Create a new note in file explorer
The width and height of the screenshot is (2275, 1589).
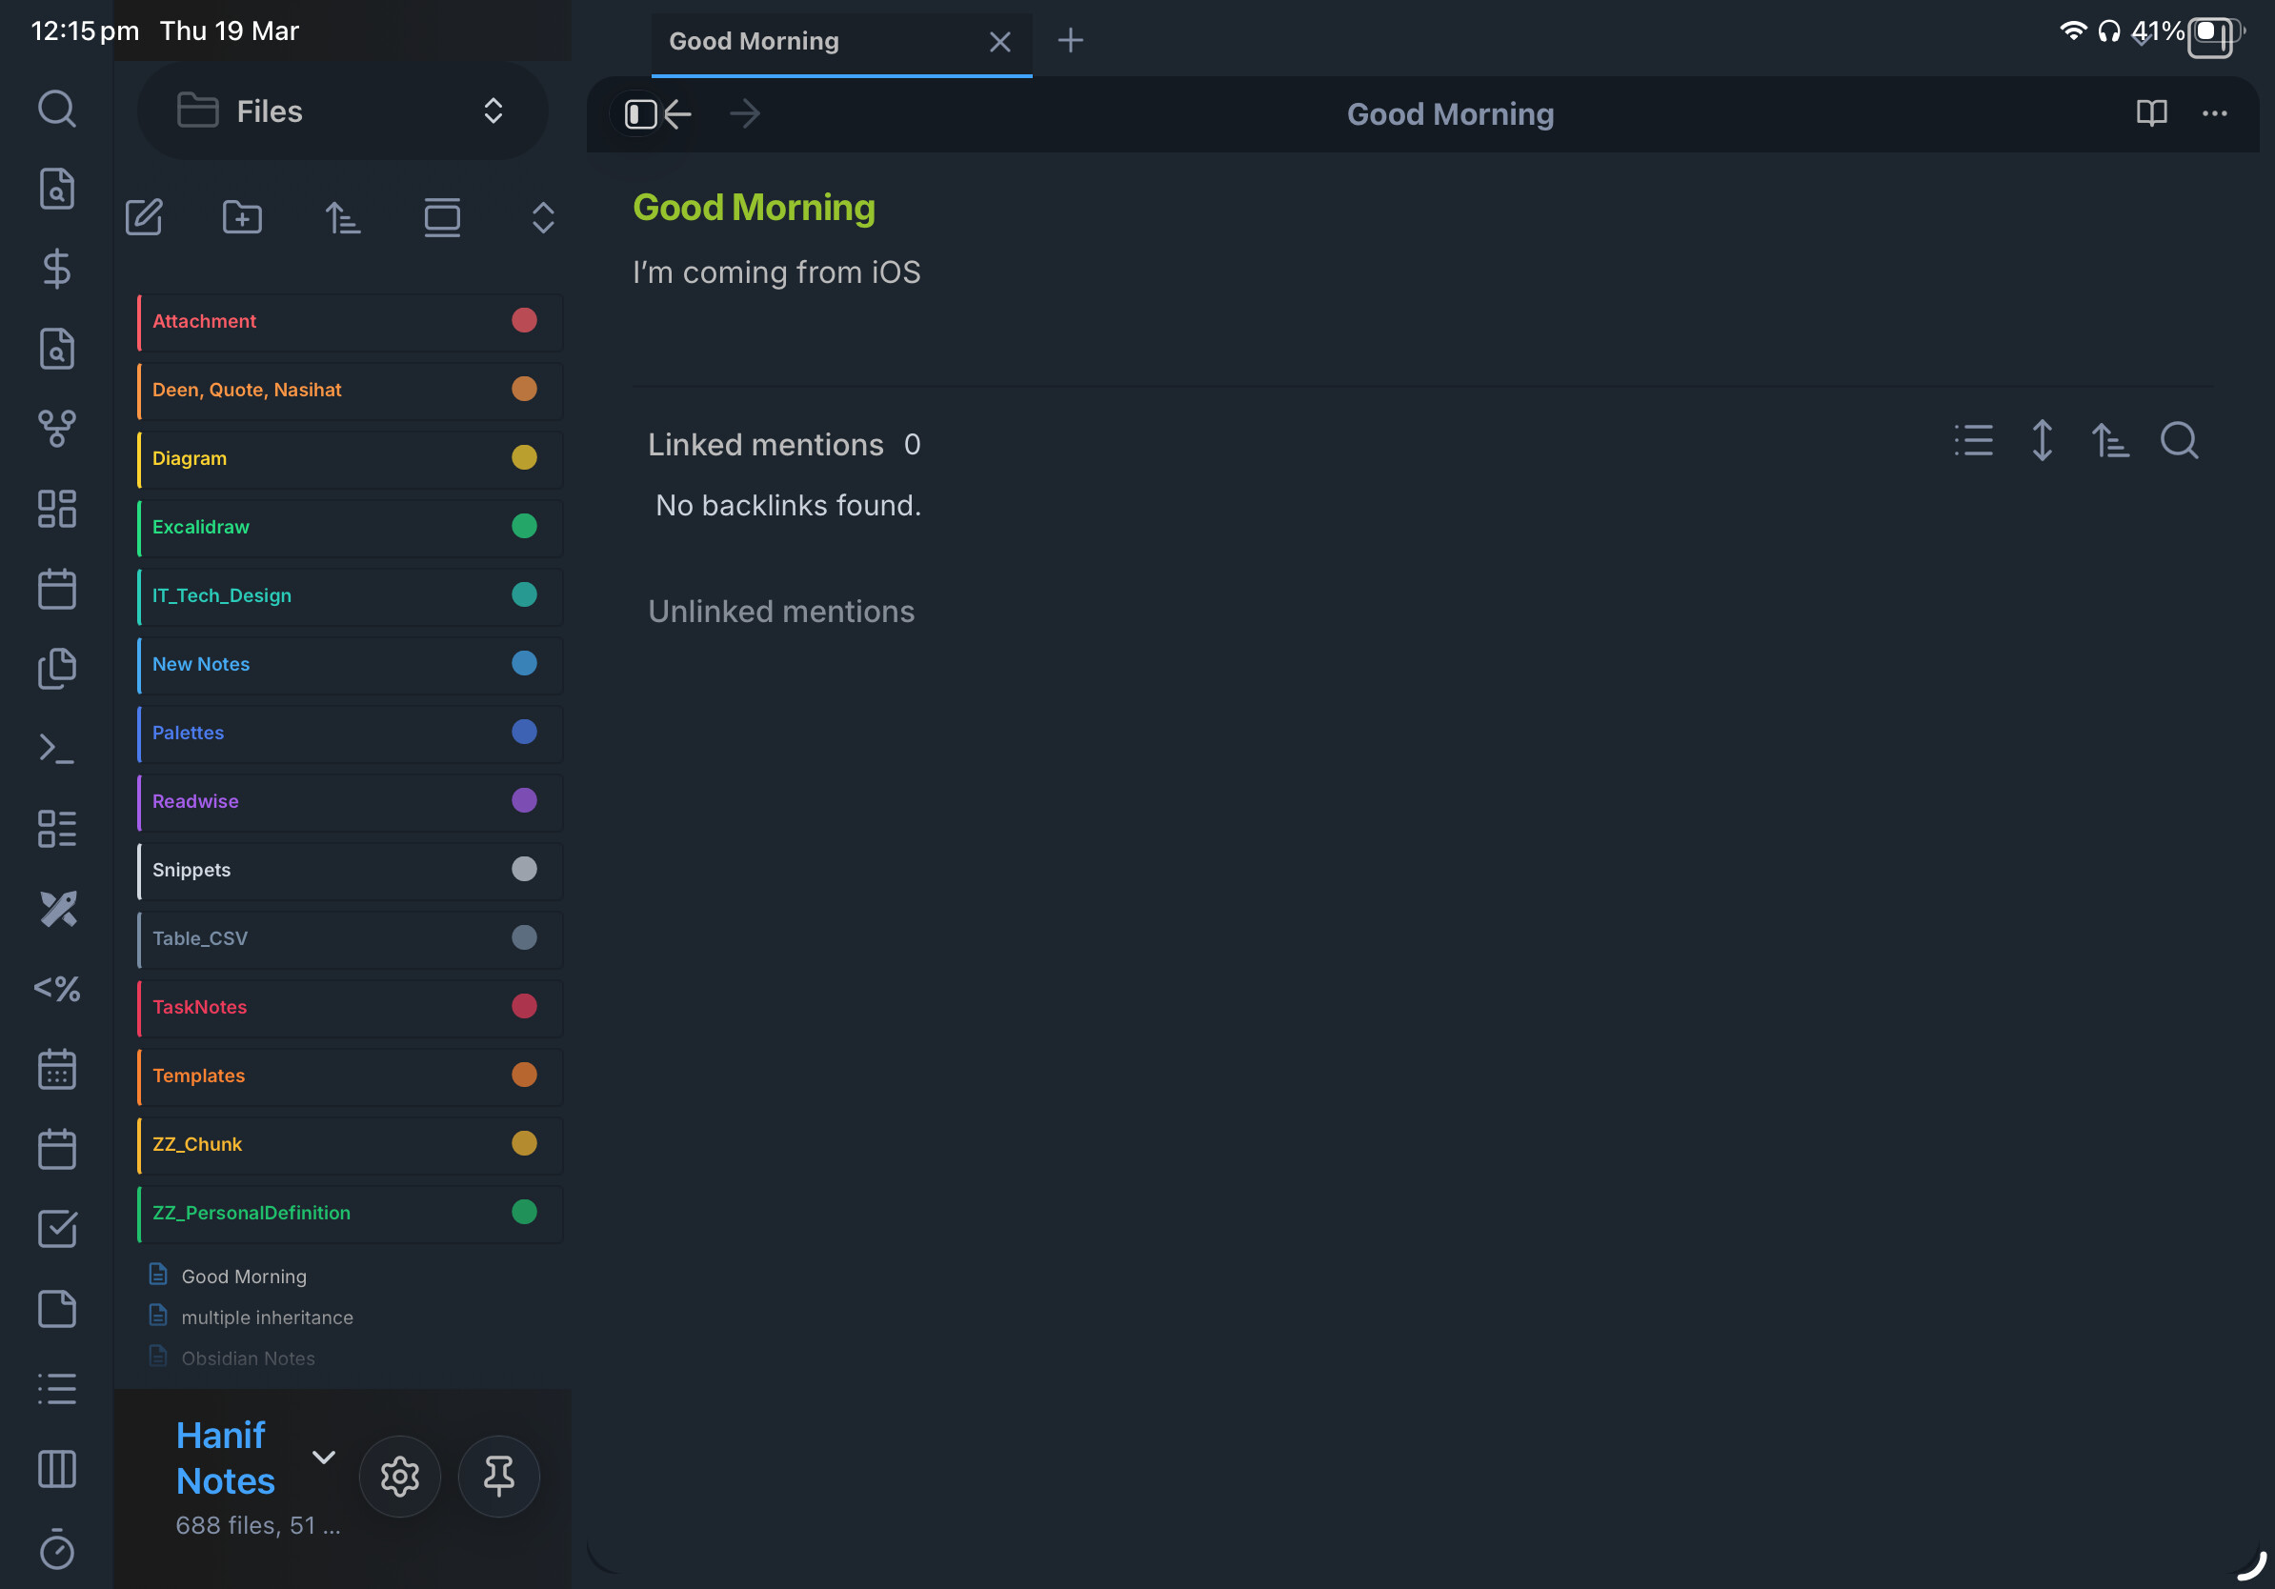(x=144, y=217)
